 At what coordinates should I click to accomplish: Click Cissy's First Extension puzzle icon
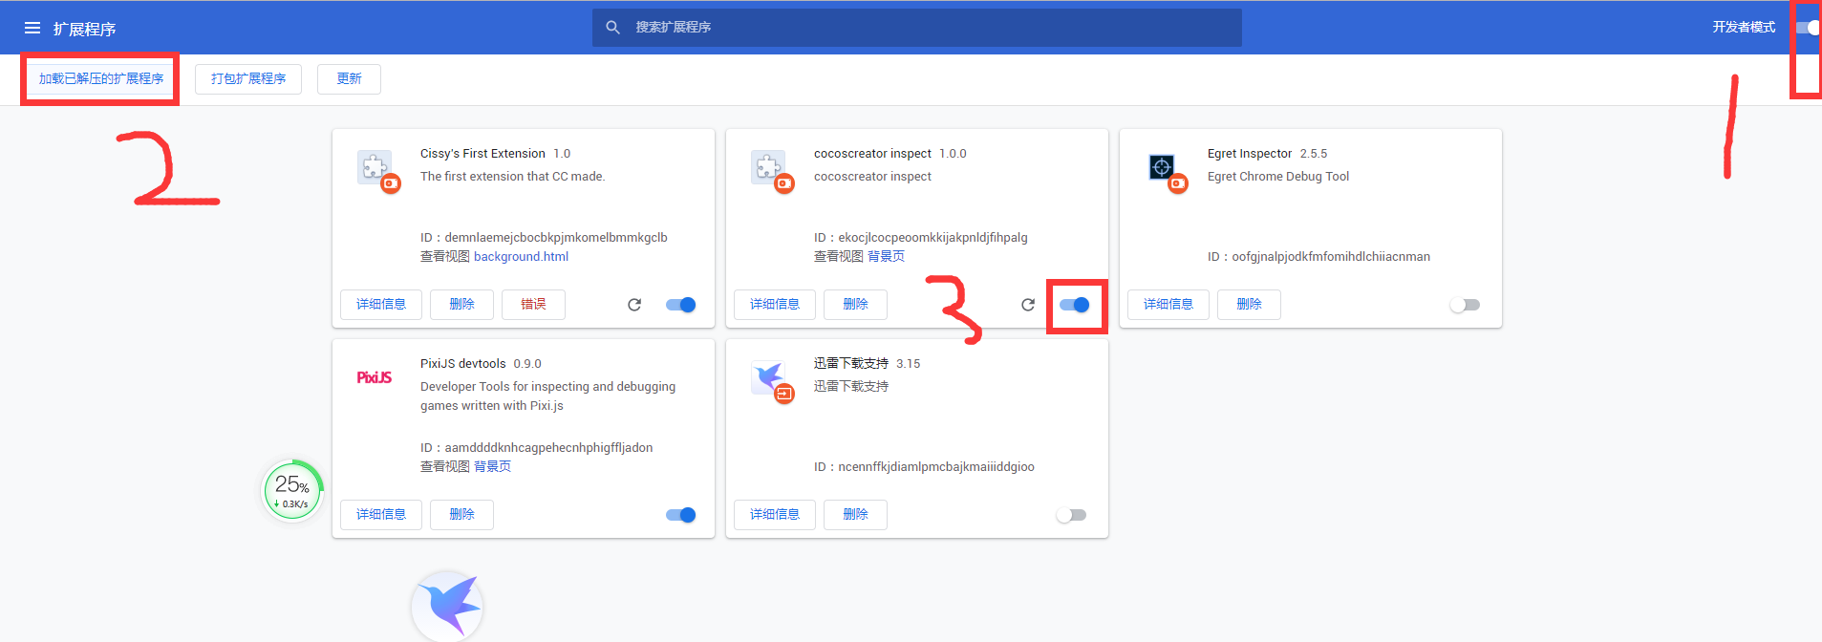click(375, 167)
